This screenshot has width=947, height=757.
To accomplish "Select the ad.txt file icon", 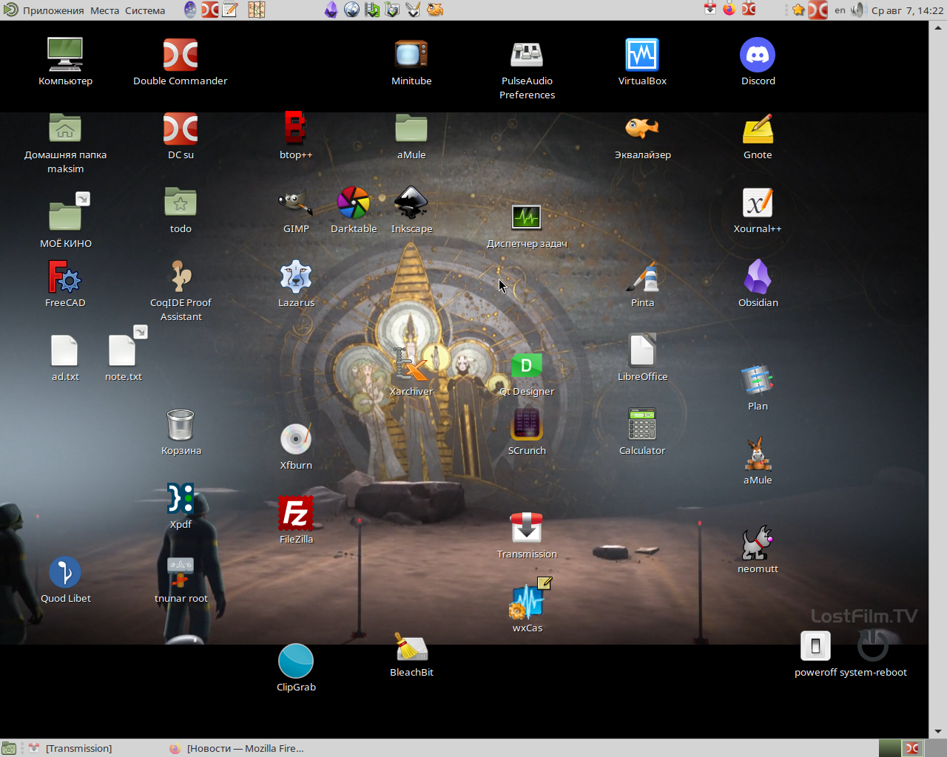I will click(x=65, y=351).
